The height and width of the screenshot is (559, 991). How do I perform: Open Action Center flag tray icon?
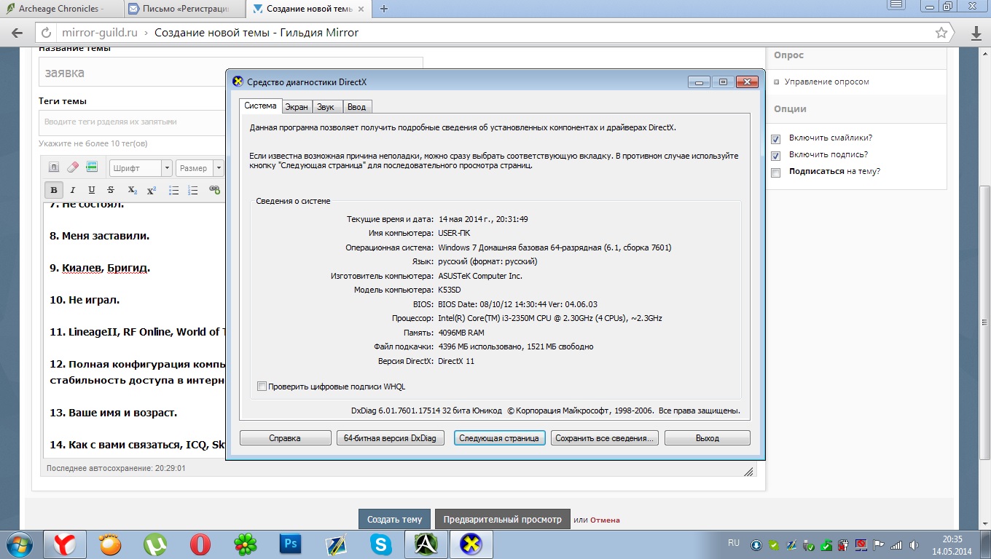[x=879, y=544]
